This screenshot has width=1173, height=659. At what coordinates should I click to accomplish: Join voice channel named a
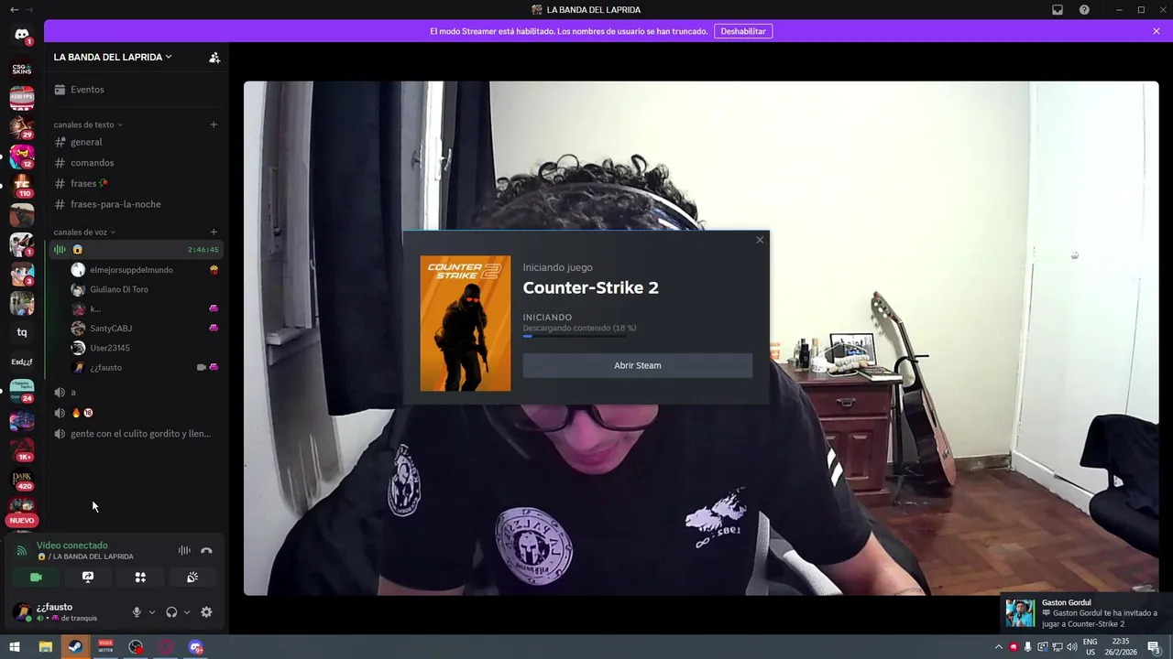(x=136, y=392)
